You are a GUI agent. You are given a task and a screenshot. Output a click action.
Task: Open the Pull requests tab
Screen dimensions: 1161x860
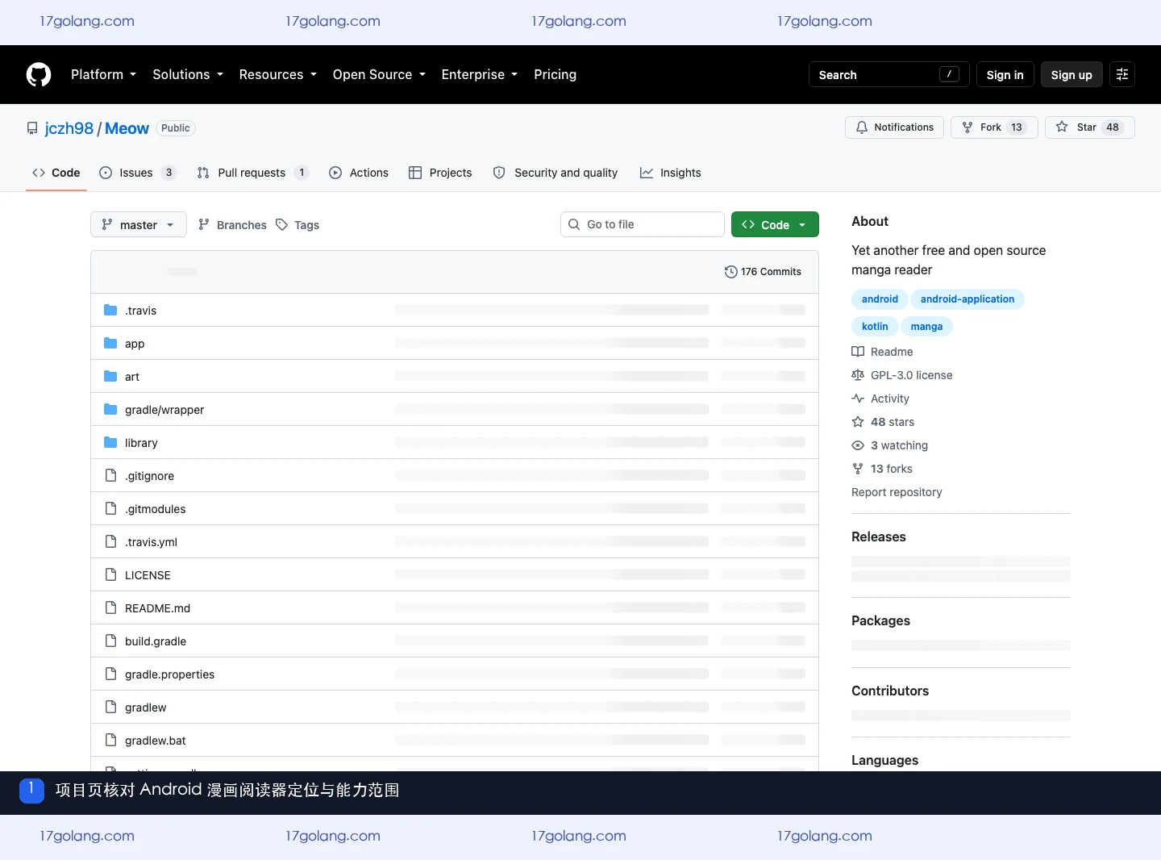coord(253,173)
